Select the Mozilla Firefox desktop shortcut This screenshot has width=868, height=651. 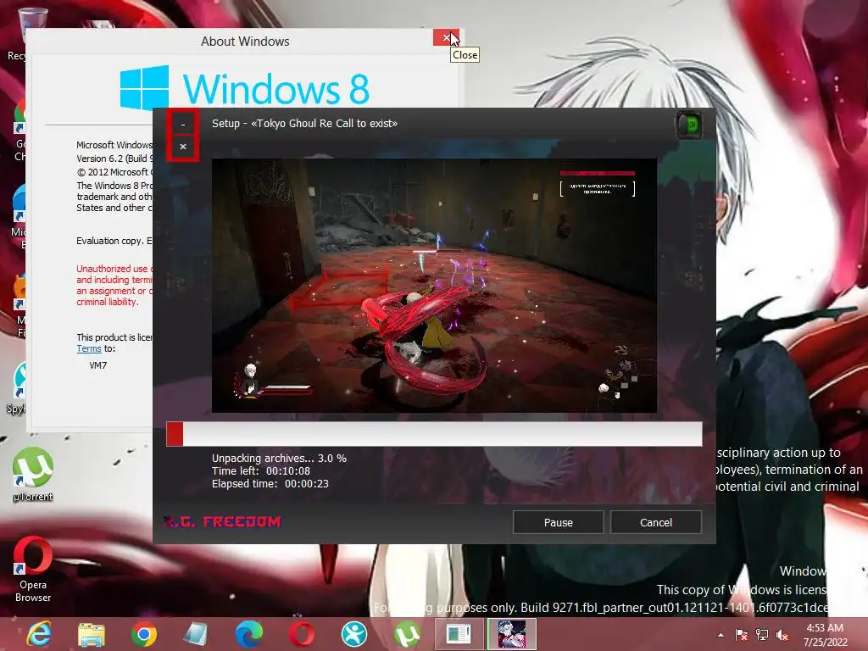click(x=20, y=305)
